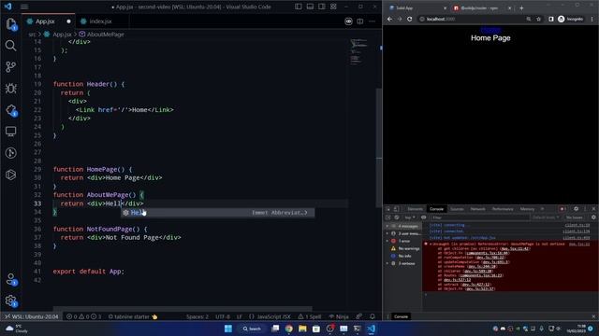Reload the localhost page
The image size is (599, 336).
(410, 19)
